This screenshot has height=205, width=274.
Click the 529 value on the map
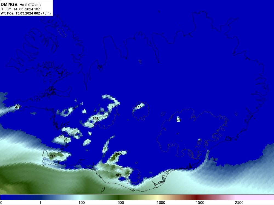click(x=119, y=175)
